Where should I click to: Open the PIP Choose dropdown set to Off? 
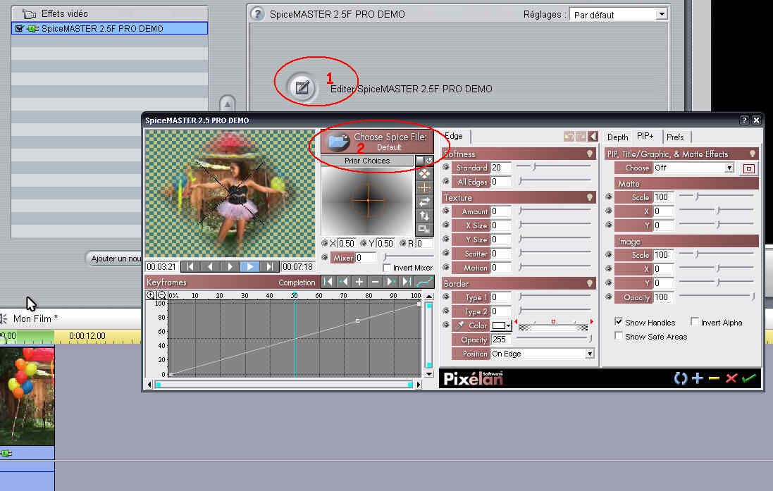pos(693,168)
